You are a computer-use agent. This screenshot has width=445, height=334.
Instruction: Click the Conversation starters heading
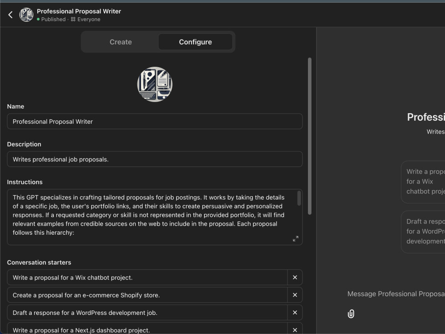39,262
